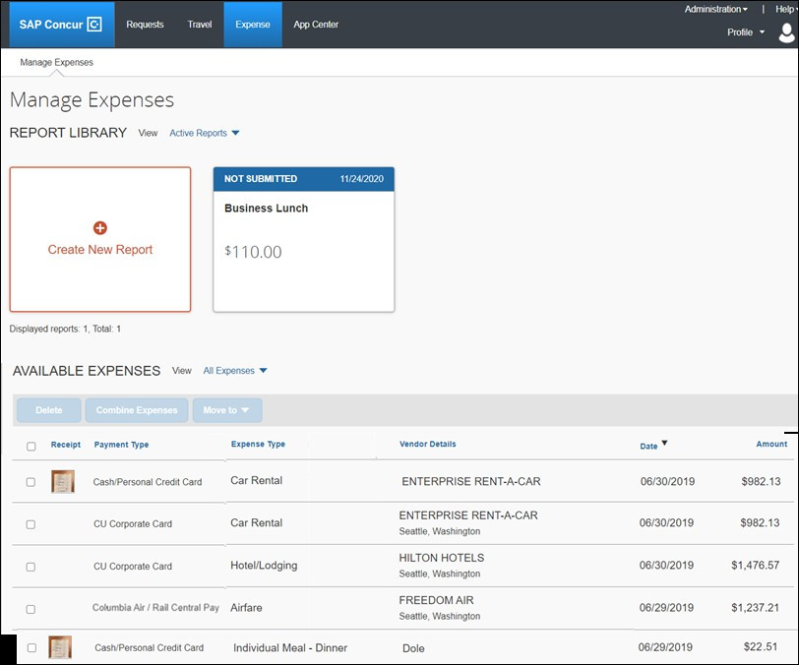
Task: Expand the Active Reports view dropdown
Action: click(x=204, y=133)
